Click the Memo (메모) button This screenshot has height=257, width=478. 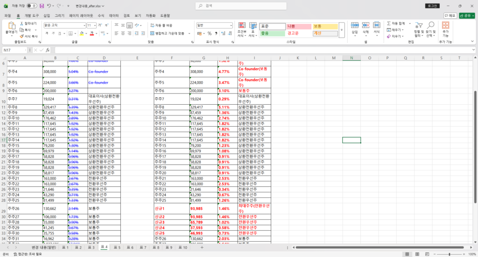click(450, 15)
